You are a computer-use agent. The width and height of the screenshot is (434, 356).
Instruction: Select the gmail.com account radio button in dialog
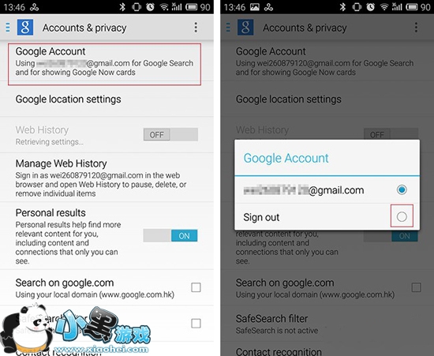pyautogui.click(x=402, y=190)
